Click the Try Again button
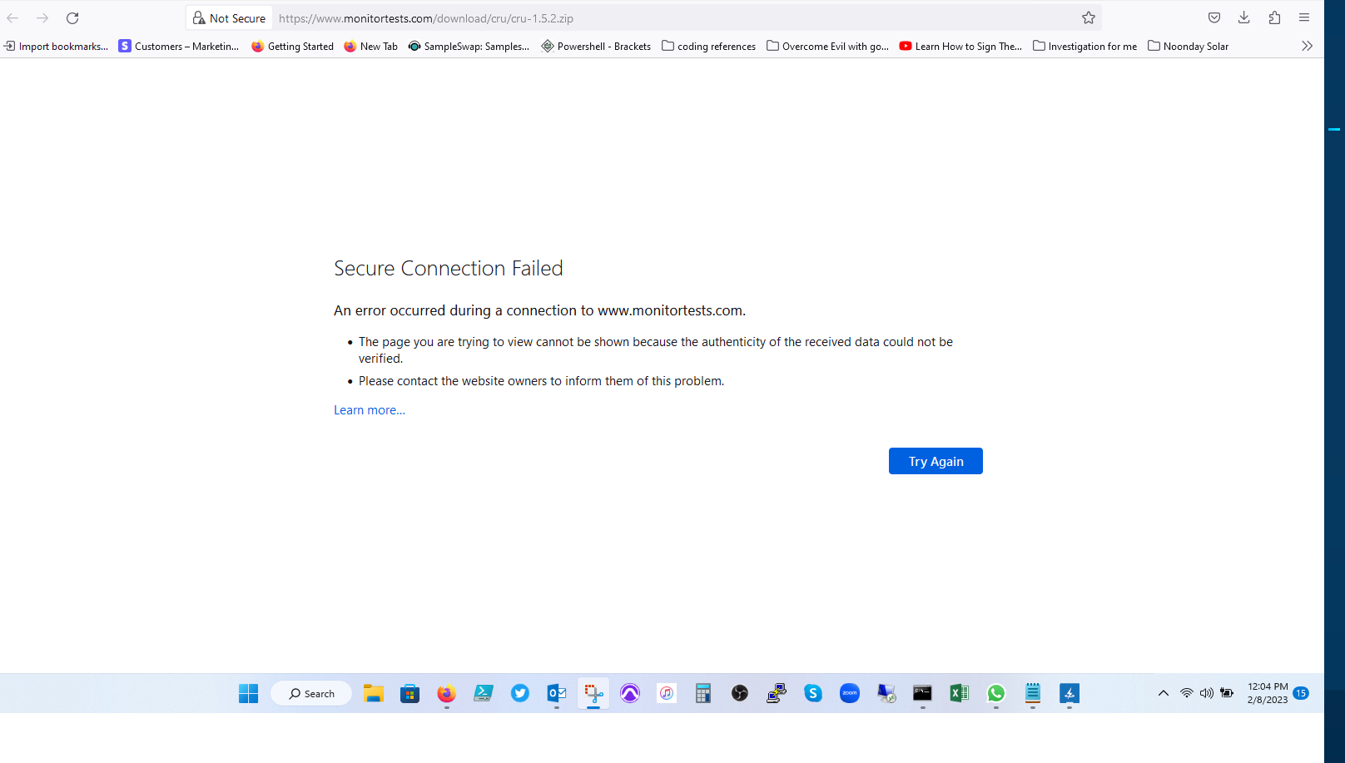1345x763 pixels. pyautogui.click(x=936, y=461)
